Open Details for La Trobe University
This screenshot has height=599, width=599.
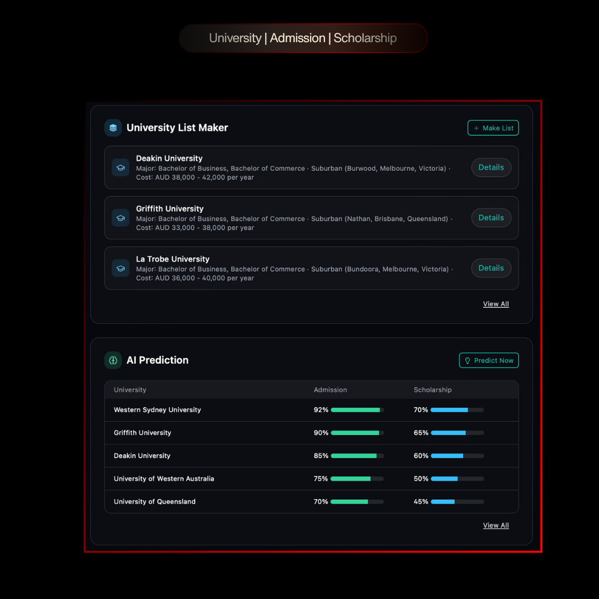point(491,268)
